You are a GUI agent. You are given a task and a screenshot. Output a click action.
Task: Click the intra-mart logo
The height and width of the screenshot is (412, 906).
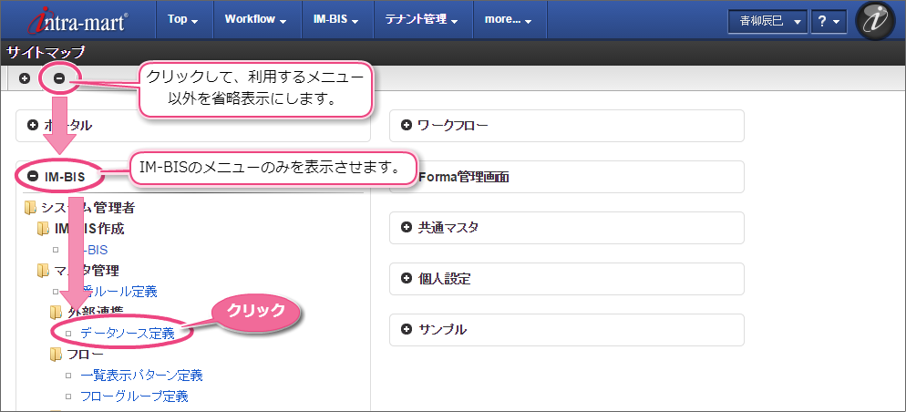pos(78,20)
